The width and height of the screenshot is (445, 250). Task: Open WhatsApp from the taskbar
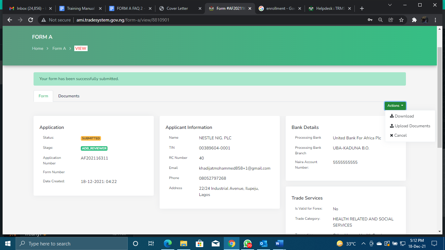click(x=248, y=243)
